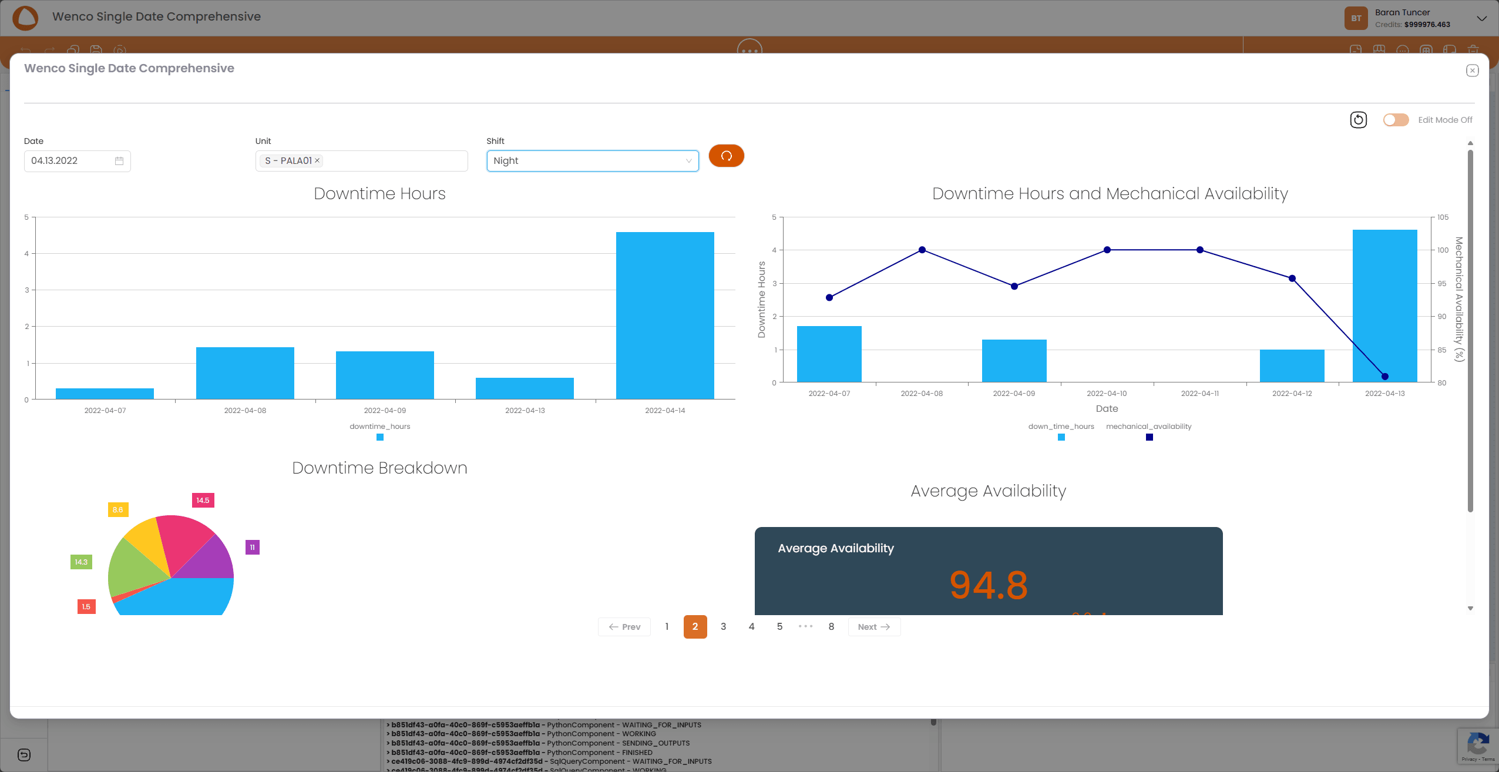Expand the Baran Tuncer account menu
The height and width of the screenshot is (772, 1499).
(x=1482, y=18)
